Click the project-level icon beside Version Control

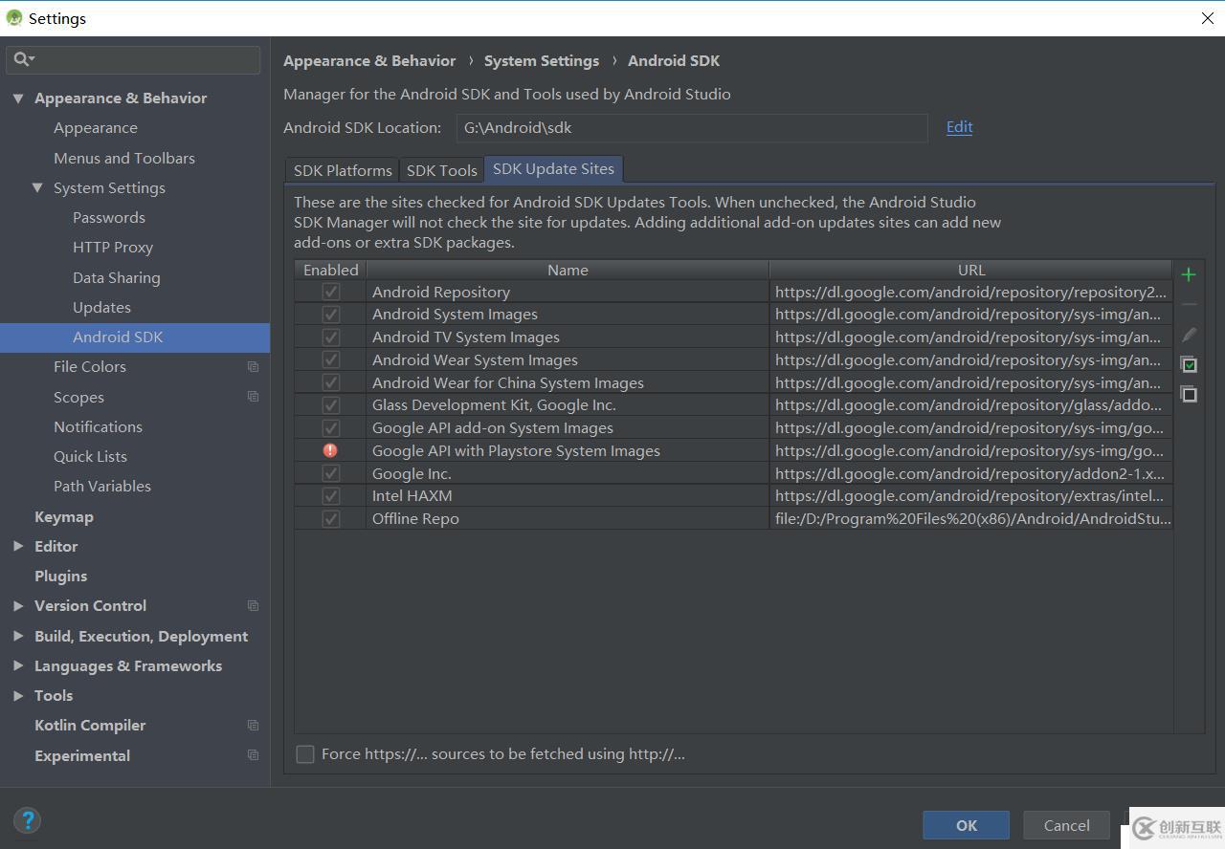[253, 605]
